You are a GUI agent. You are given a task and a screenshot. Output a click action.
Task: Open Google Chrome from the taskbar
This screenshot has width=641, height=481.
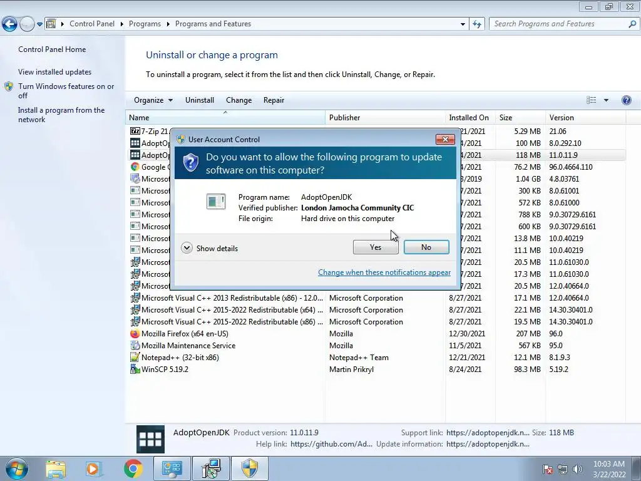click(133, 469)
